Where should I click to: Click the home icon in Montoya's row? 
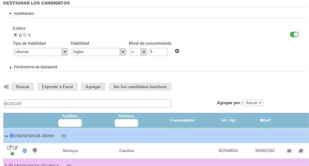pos(301,151)
